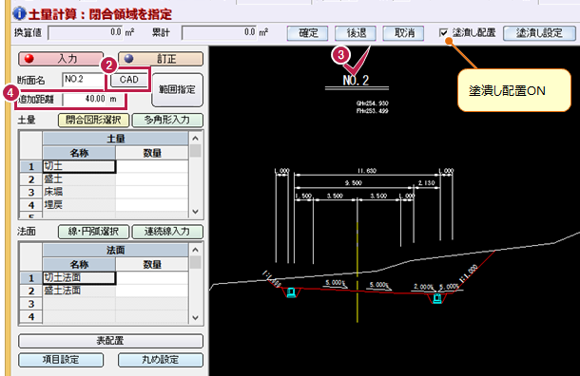580x376 pixels.
Task: Select the red 入力 mode button
Action: 61,59
